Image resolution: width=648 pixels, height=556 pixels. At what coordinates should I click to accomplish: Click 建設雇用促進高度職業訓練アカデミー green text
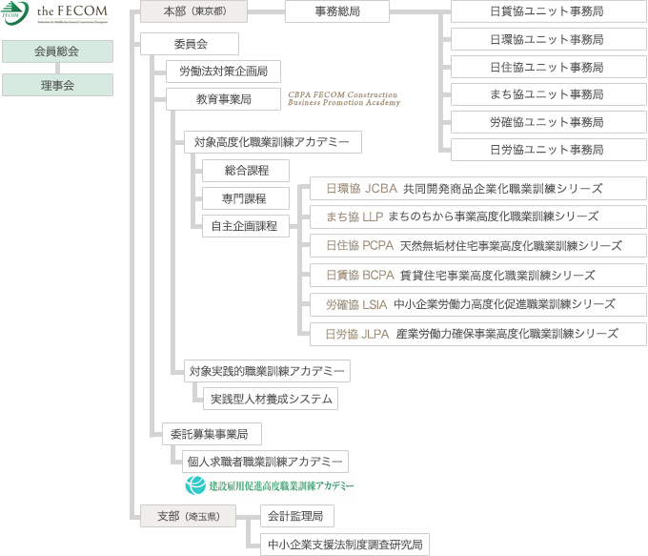pyautogui.click(x=281, y=485)
